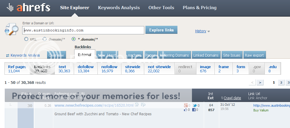Screen dimensions: 290x128
Task: Filter by .edu links 8
Action: coord(273,69)
